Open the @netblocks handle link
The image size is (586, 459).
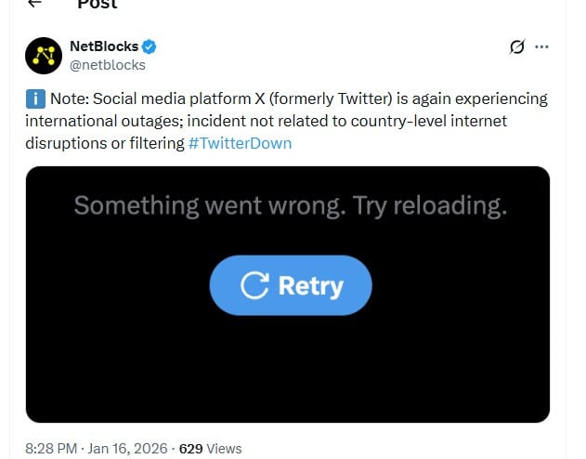pos(107,65)
